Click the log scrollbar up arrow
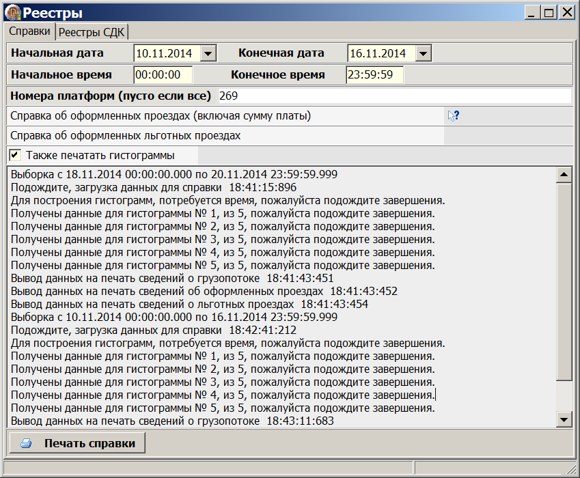 (x=564, y=174)
